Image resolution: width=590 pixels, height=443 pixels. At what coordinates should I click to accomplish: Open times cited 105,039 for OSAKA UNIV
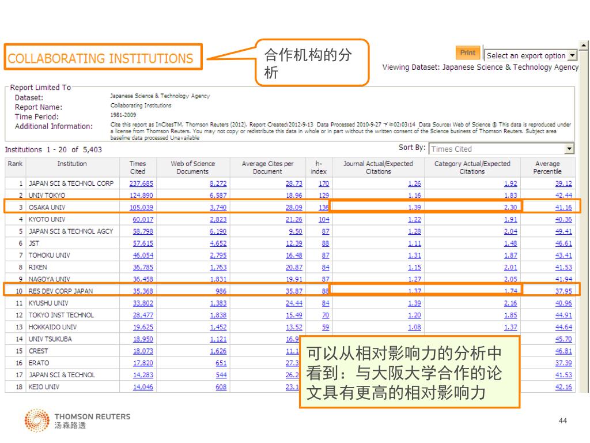(x=141, y=207)
